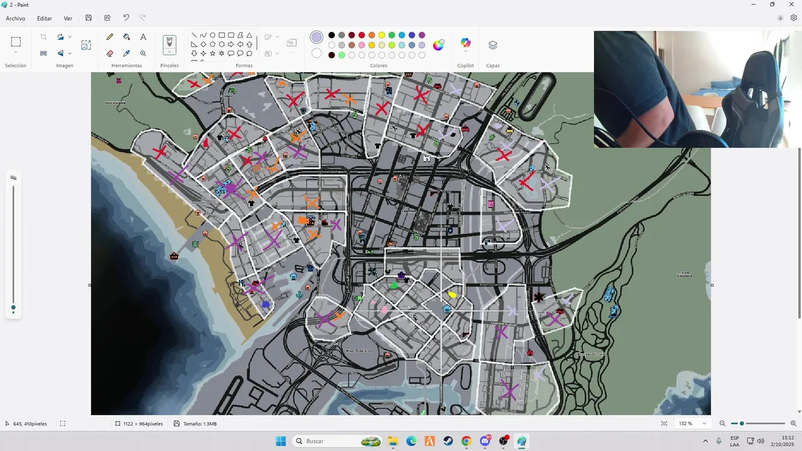Click the Undo arrow
Viewport: 802px width, 451px height.
[126, 18]
